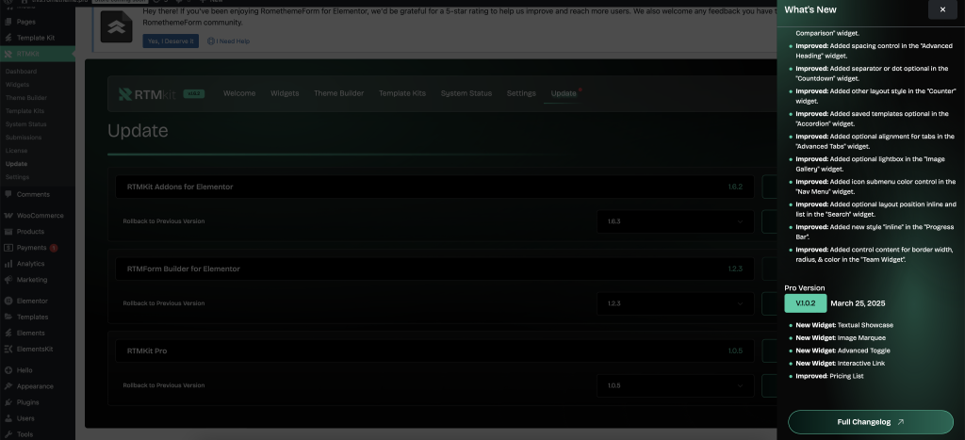This screenshot has height=440, width=965.
Task: Click the 'RTMForm Builder for Elementor' row title
Action: point(184,269)
